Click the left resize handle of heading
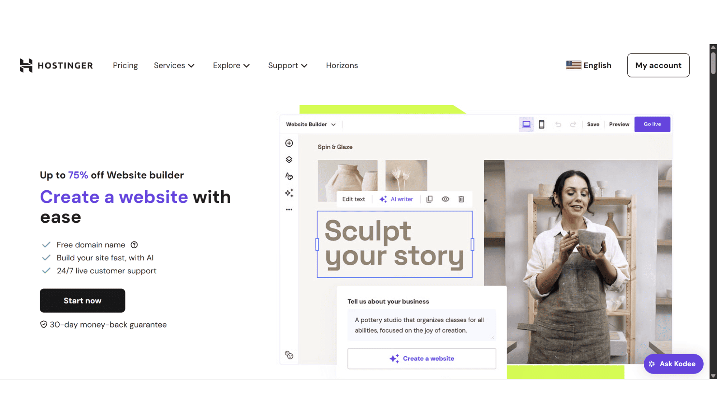 pos(317,244)
